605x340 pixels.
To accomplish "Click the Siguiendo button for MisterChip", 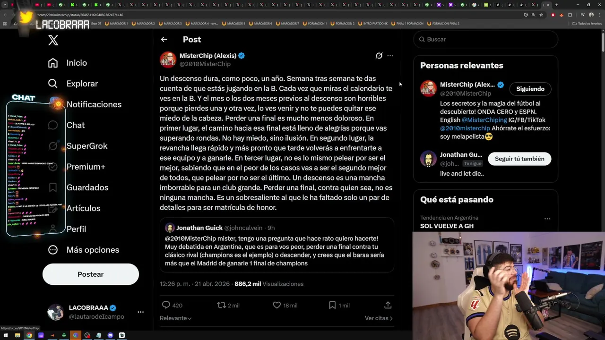I will point(530,89).
